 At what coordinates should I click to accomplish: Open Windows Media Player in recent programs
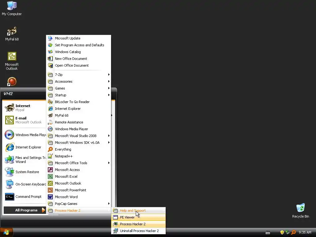pyautogui.click(x=25, y=135)
